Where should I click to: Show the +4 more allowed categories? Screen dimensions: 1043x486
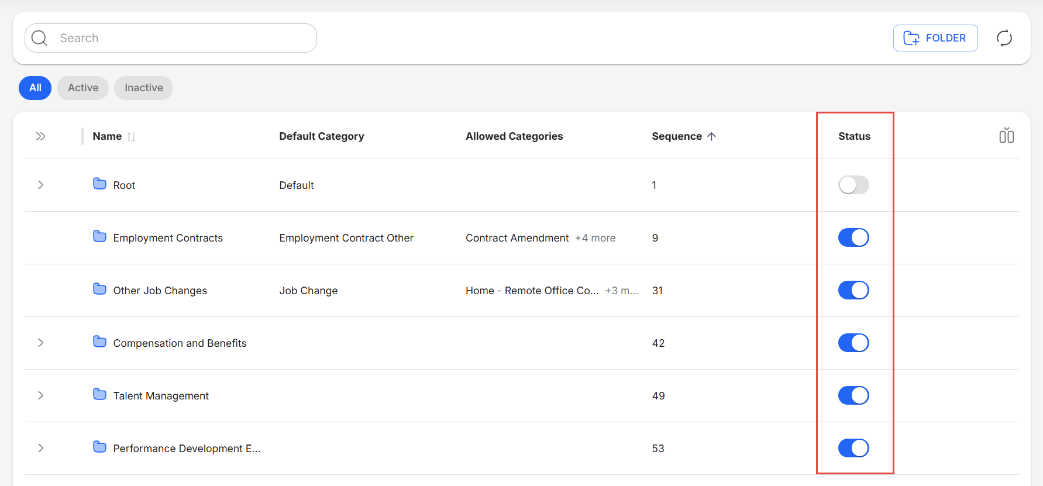pyautogui.click(x=595, y=238)
